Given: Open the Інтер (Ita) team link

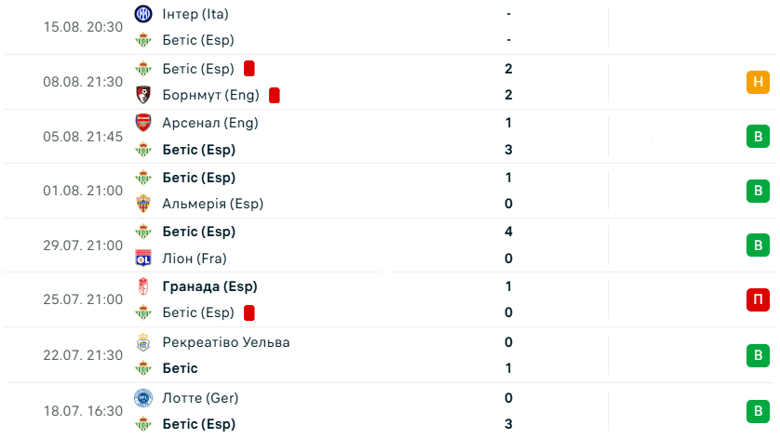Looking at the screenshot, I should 195,14.
